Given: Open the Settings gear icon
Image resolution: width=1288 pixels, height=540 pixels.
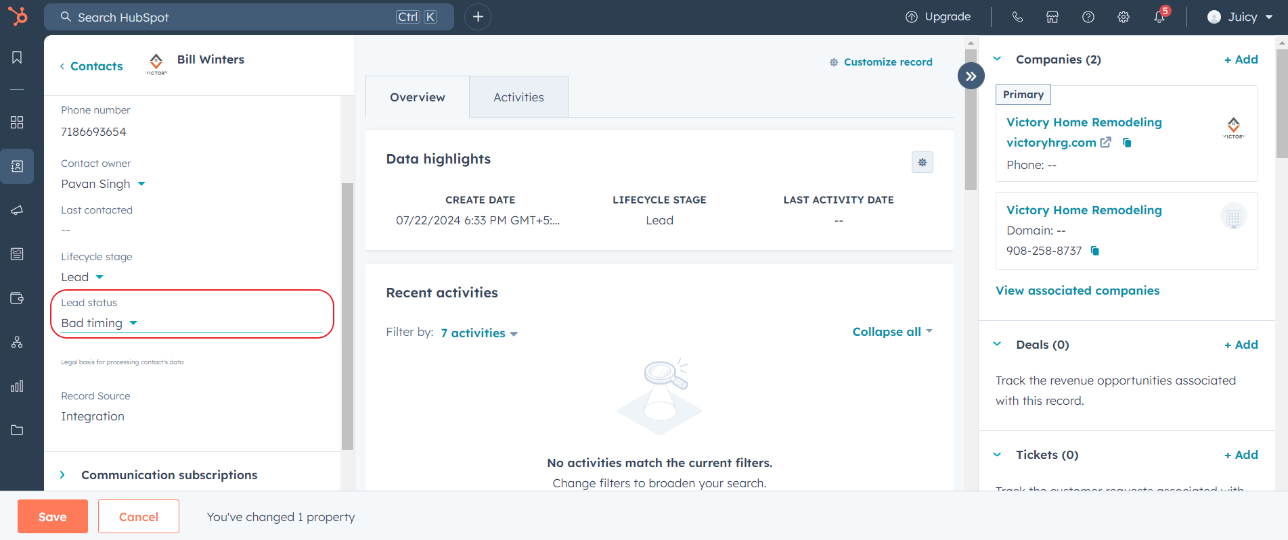Looking at the screenshot, I should coord(1124,17).
